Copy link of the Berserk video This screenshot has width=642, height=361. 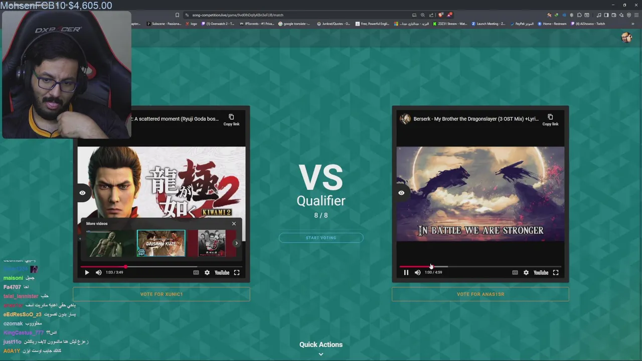550,120
